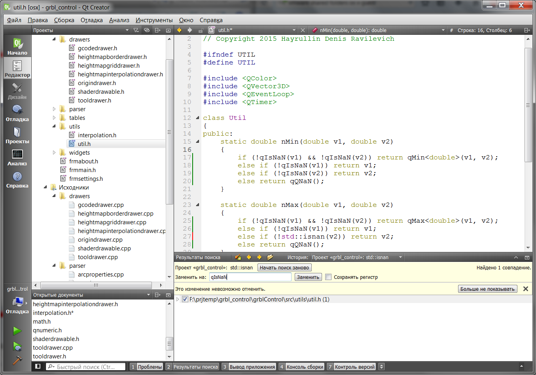Open the Правка menu
Screen dimensions: 536x375
point(38,20)
